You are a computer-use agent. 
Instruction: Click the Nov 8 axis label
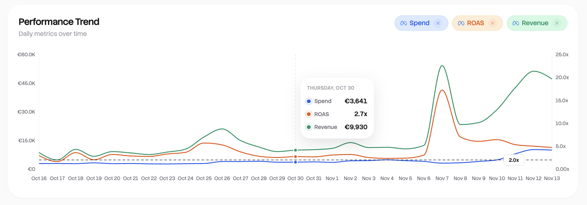(460, 178)
